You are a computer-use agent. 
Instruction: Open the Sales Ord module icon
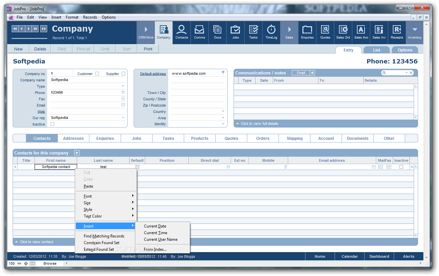[x=343, y=33]
